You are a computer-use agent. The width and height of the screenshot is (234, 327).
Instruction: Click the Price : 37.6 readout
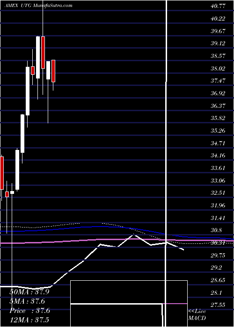(29, 311)
